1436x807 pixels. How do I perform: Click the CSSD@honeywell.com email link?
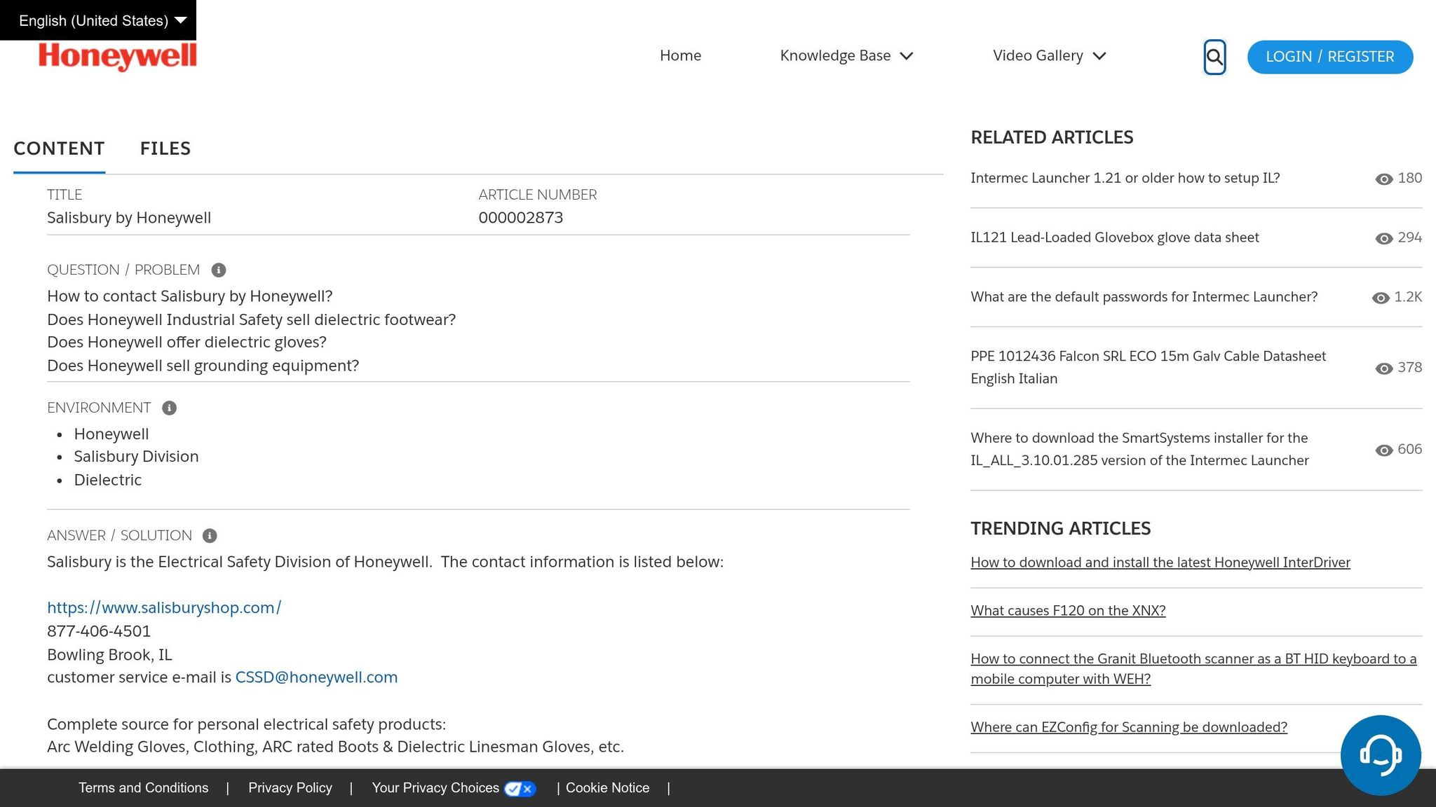(316, 677)
